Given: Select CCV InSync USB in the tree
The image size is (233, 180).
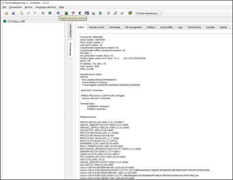Looking at the screenshot, I should tap(16, 21).
